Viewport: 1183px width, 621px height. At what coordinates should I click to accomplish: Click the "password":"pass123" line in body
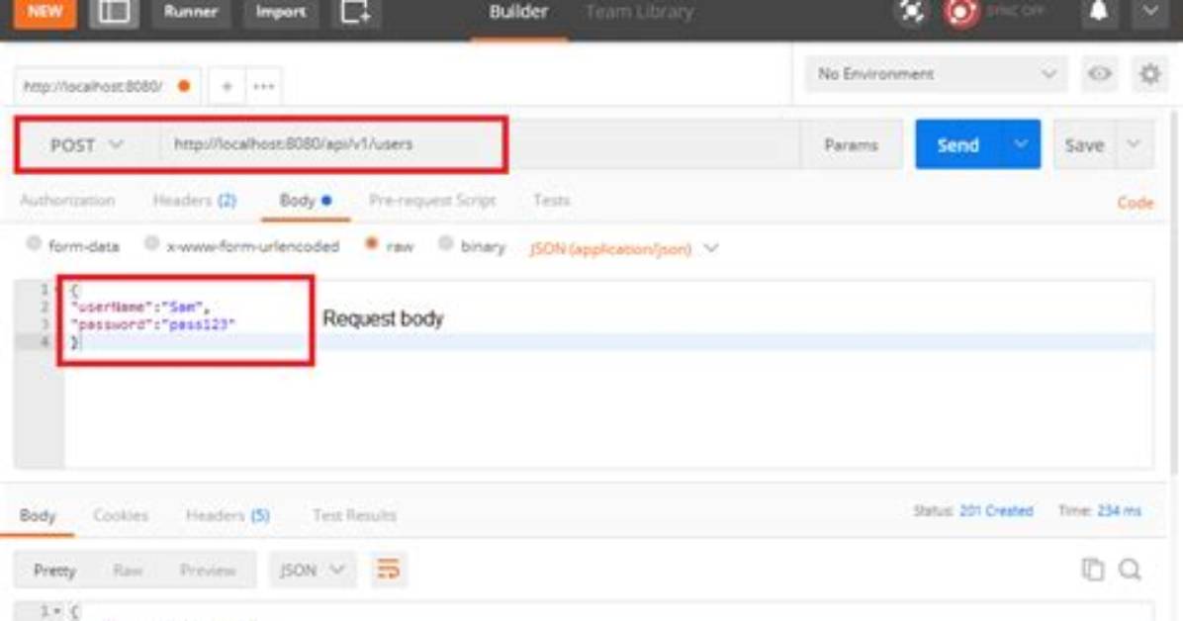pos(152,324)
